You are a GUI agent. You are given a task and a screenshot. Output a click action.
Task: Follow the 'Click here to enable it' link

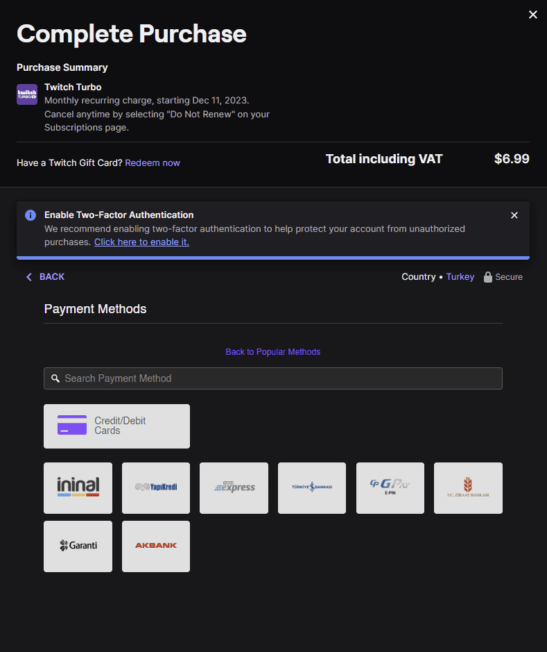(141, 242)
